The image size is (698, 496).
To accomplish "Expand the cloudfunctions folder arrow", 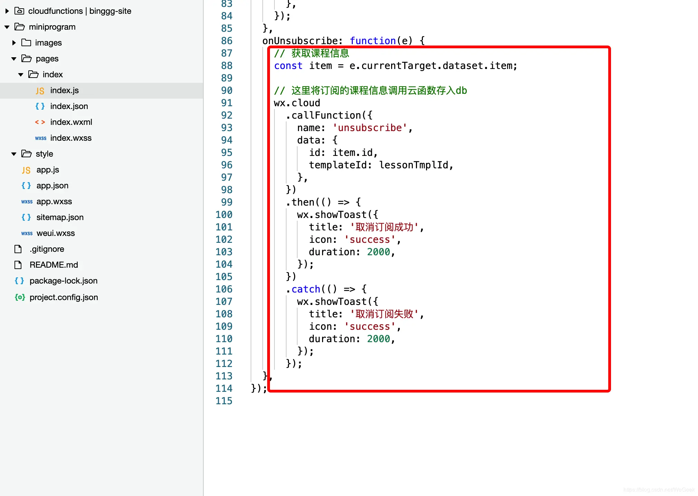I will tap(7, 11).
